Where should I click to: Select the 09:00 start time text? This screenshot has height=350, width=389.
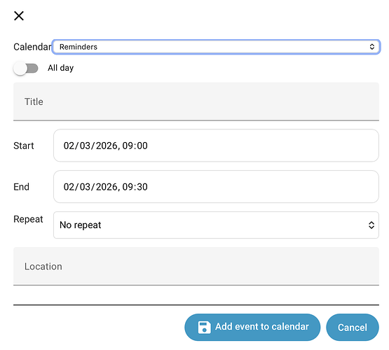click(x=135, y=146)
